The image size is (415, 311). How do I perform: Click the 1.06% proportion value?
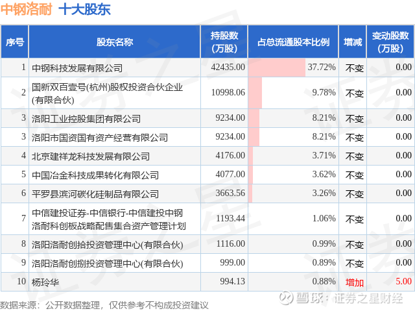click(324, 219)
